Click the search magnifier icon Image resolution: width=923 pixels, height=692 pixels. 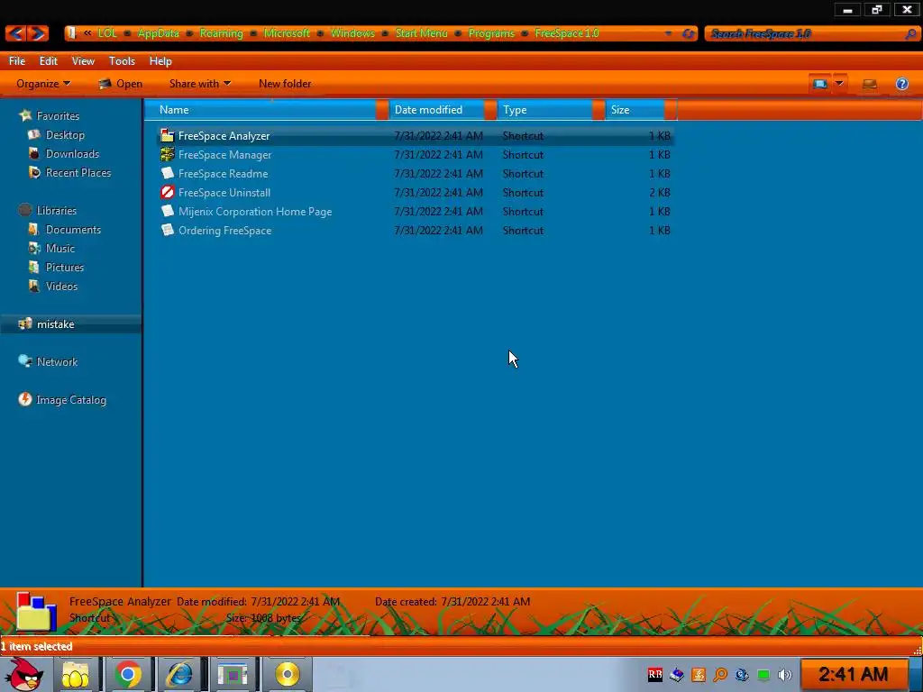(x=910, y=33)
